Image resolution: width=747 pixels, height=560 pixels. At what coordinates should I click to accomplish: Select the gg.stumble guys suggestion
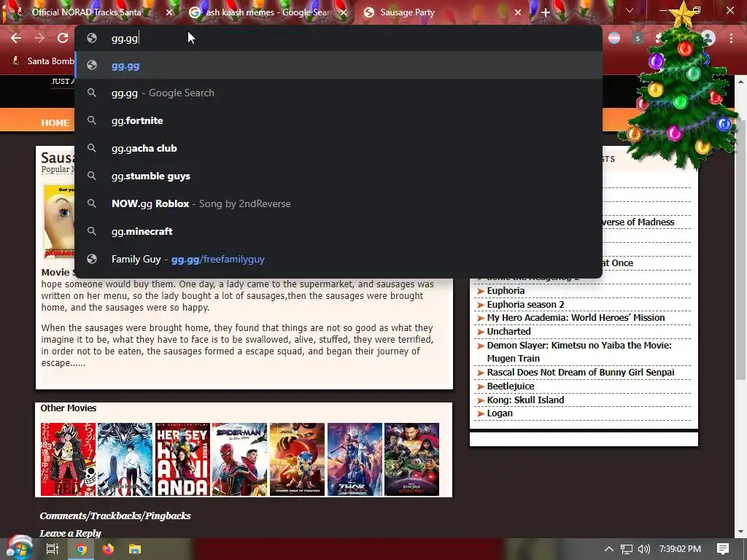click(x=338, y=176)
